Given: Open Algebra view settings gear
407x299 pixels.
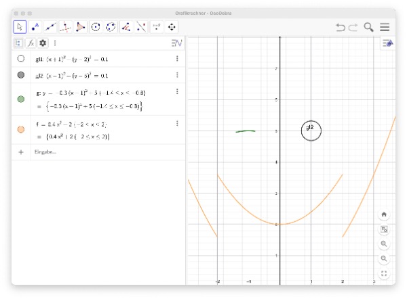Looking at the screenshot, I should (x=43, y=43).
